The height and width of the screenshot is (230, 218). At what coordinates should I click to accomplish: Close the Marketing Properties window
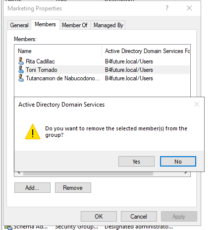189,8
